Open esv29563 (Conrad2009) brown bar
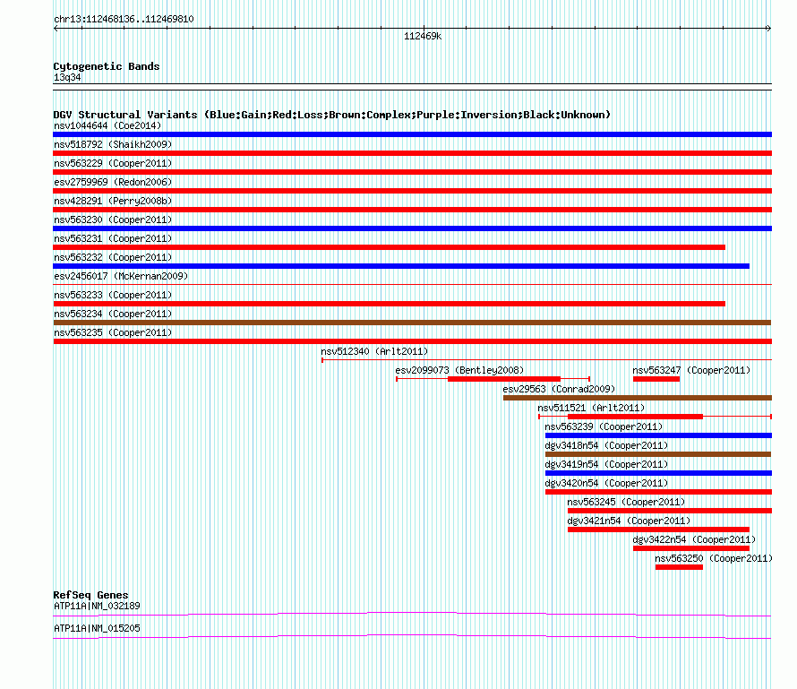 point(638,398)
